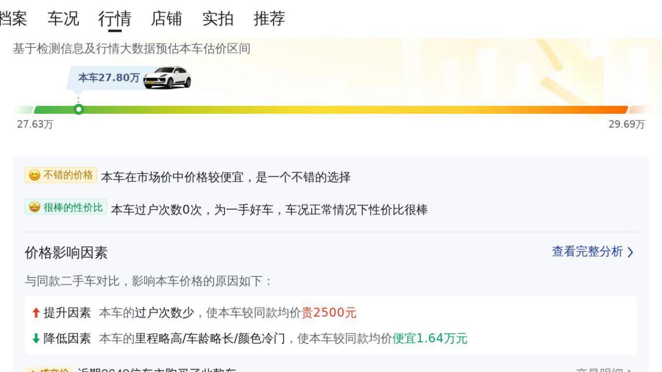Click the white car icon
This screenshot has width=662, height=372.
pos(167,78)
